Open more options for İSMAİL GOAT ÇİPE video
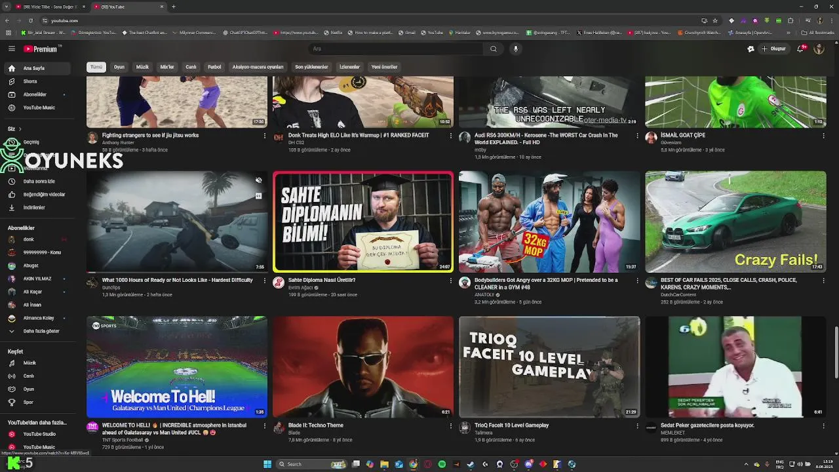The height and width of the screenshot is (472, 839). (x=823, y=136)
